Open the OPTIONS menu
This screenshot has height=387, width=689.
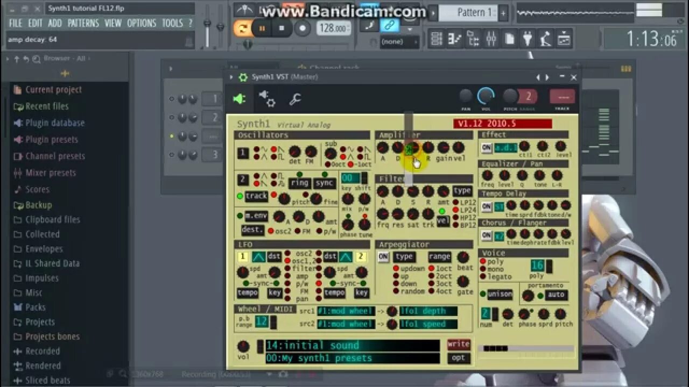(x=142, y=23)
